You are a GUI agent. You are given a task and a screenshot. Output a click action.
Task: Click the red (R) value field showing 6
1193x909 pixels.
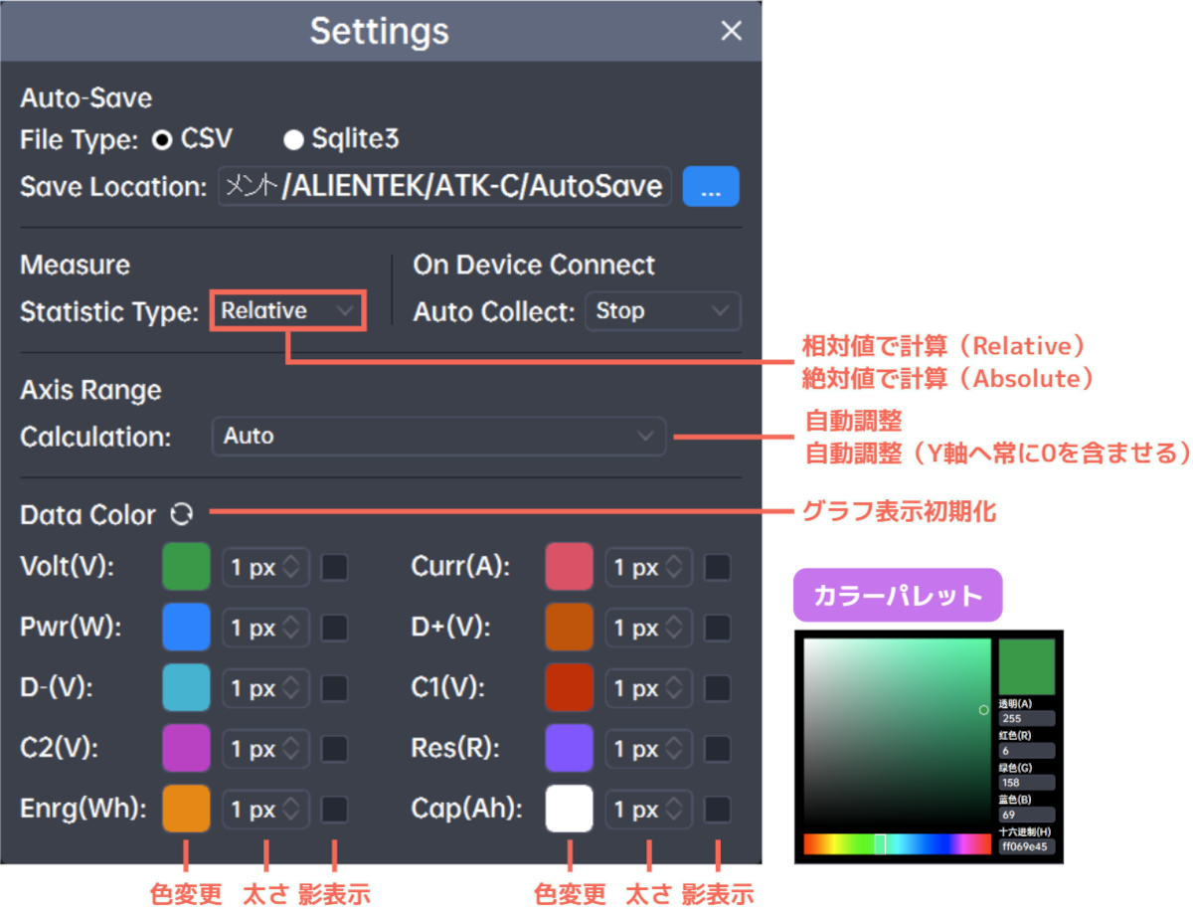(x=1027, y=752)
